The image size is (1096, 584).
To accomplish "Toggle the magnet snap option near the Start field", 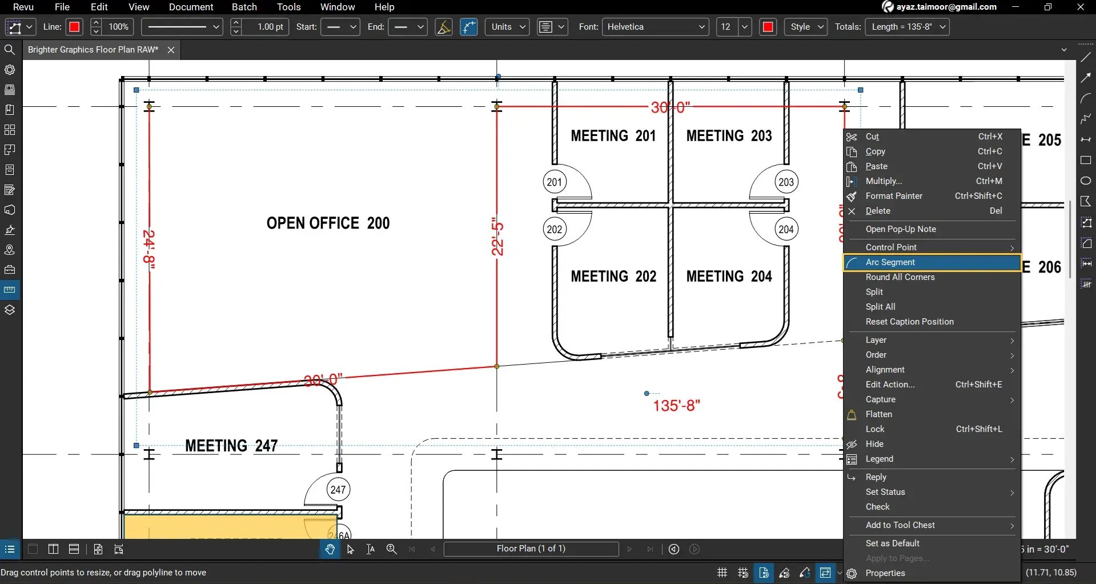I will point(444,27).
